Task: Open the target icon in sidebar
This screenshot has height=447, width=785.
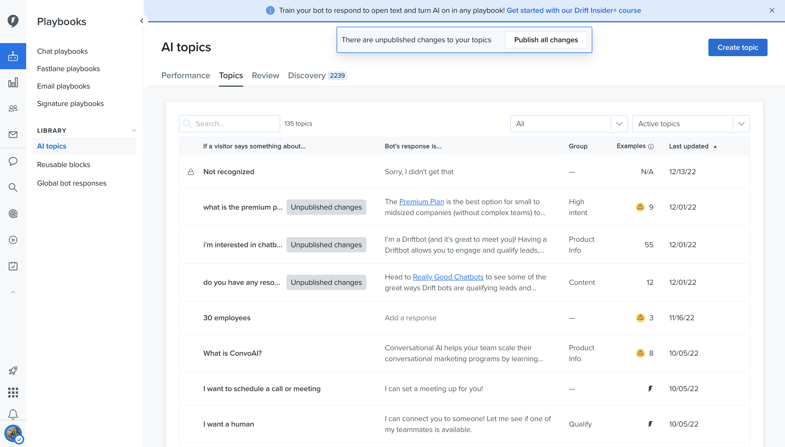Action: (13, 214)
